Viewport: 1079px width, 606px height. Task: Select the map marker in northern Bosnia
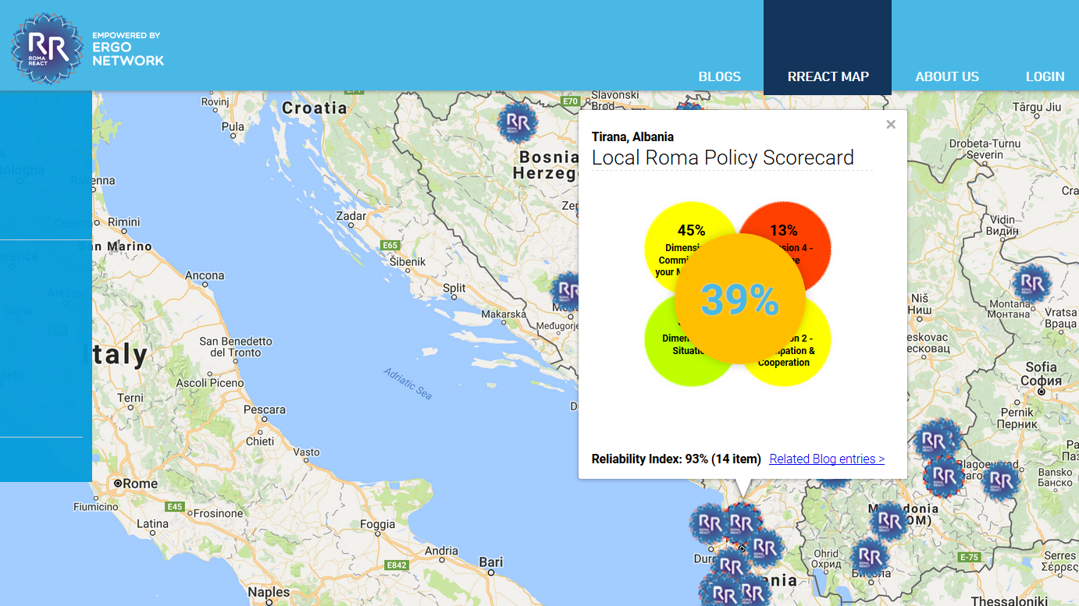pyautogui.click(x=518, y=122)
